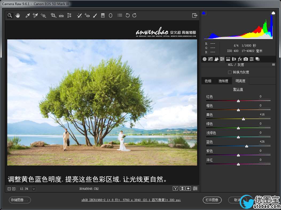The height and width of the screenshot is (210, 281).
Task: Click the 蓝色 luminance slider handle
Action: coord(247,146)
